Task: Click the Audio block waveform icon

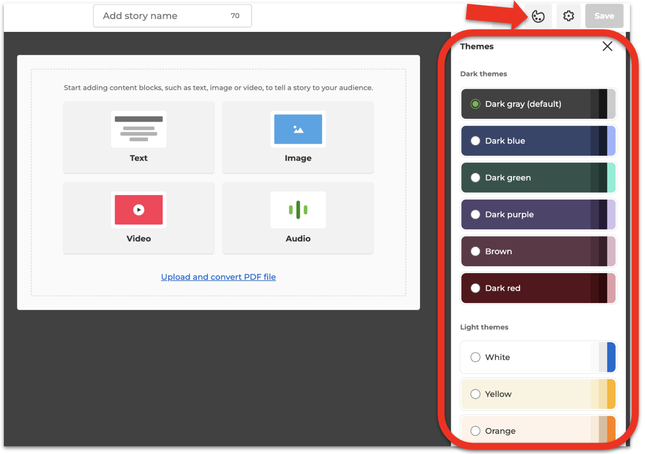Action: pos(298,210)
